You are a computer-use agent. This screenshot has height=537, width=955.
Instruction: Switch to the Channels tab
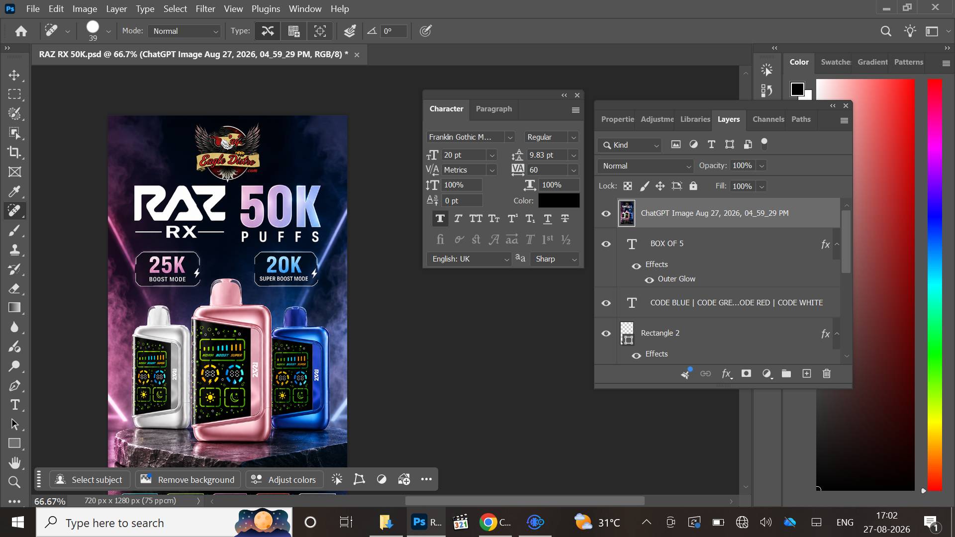[x=768, y=119]
